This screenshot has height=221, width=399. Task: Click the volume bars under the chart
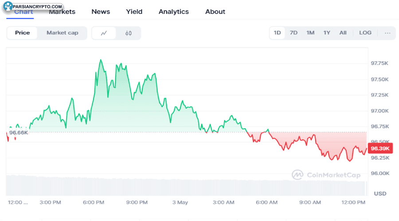click(187, 186)
